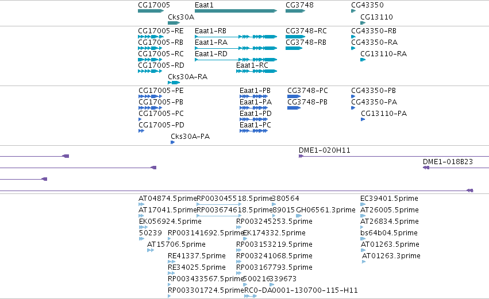Open the Cks30A-RA transcript label
489x299 pixels.
188,77
